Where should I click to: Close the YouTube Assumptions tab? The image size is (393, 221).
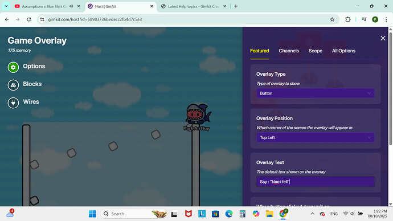[79, 6]
